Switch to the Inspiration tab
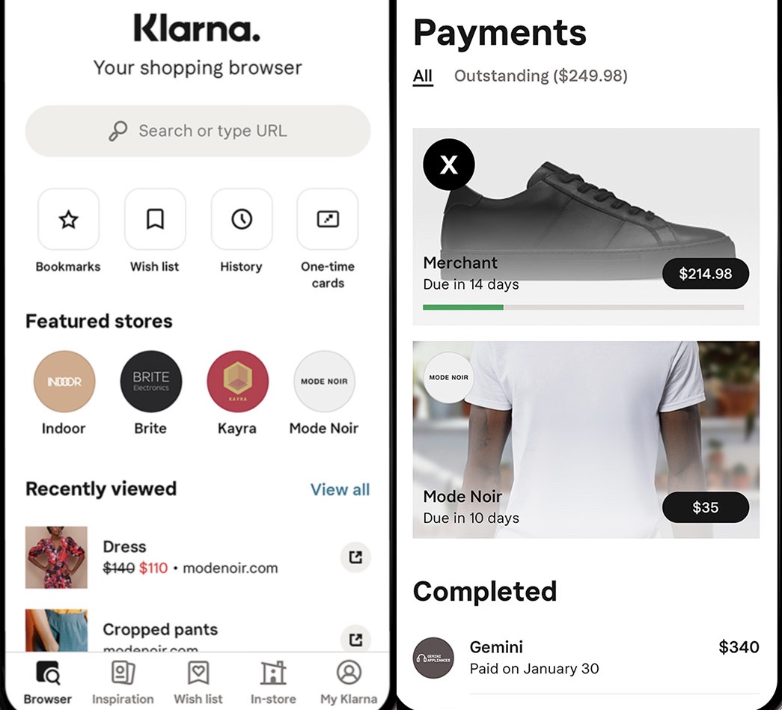 [x=123, y=682]
